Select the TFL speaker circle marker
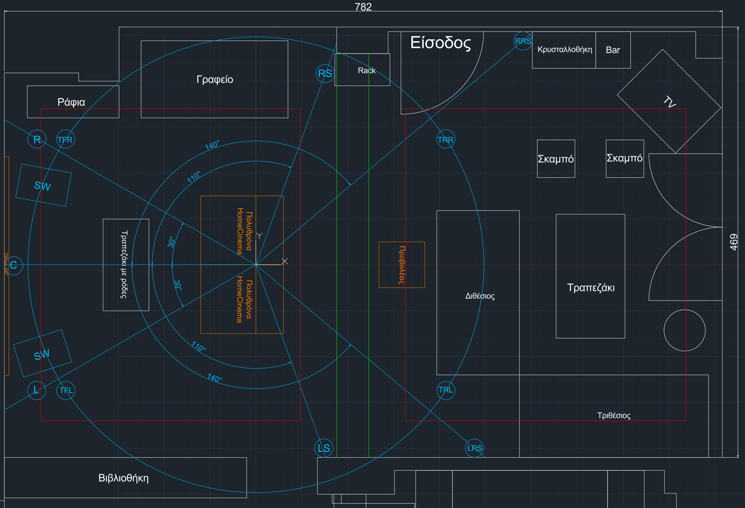This screenshot has width=745, height=508. (66, 390)
